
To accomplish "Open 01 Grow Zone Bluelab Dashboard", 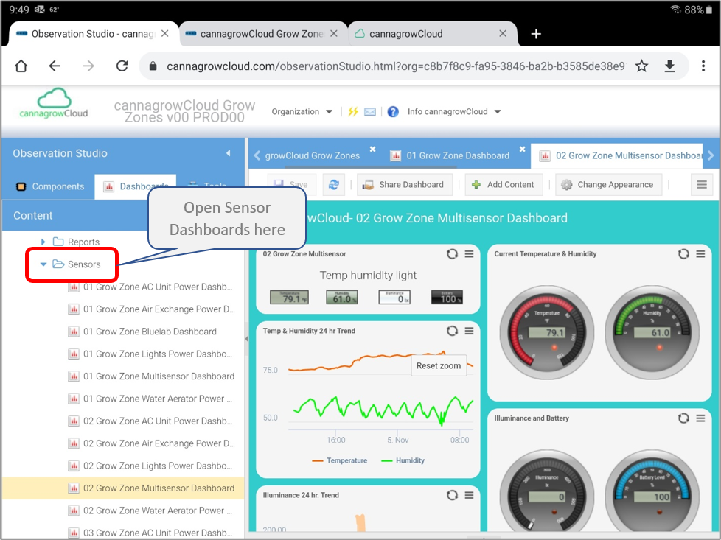I will (x=150, y=332).
